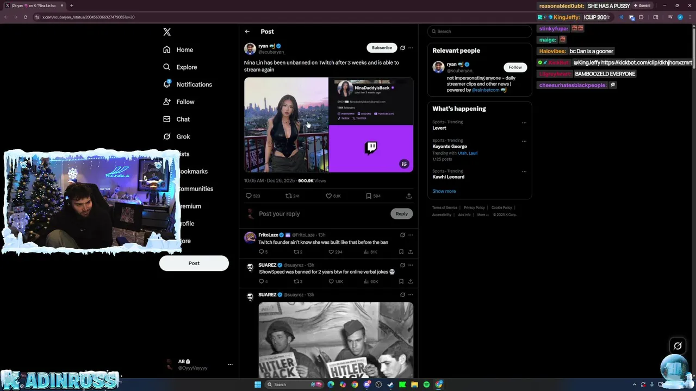Click the Gemini button in browser
The image size is (696, 391).
pos(642,5)
